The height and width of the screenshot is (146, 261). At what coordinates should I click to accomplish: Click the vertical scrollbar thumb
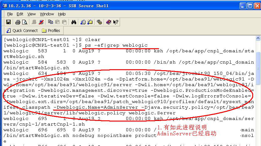tap(258, 68)
